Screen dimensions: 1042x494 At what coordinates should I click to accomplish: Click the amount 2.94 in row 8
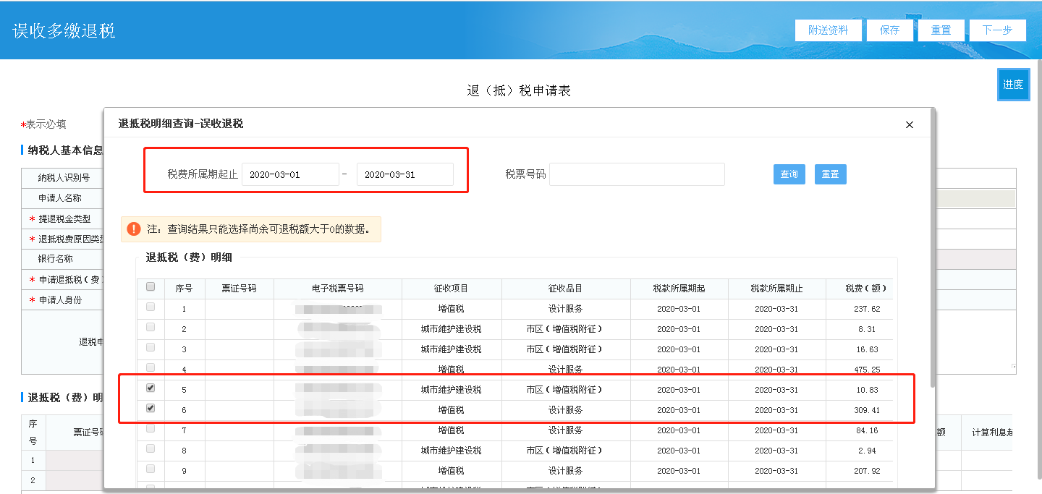pyautogui.click(x=866, y=451)
